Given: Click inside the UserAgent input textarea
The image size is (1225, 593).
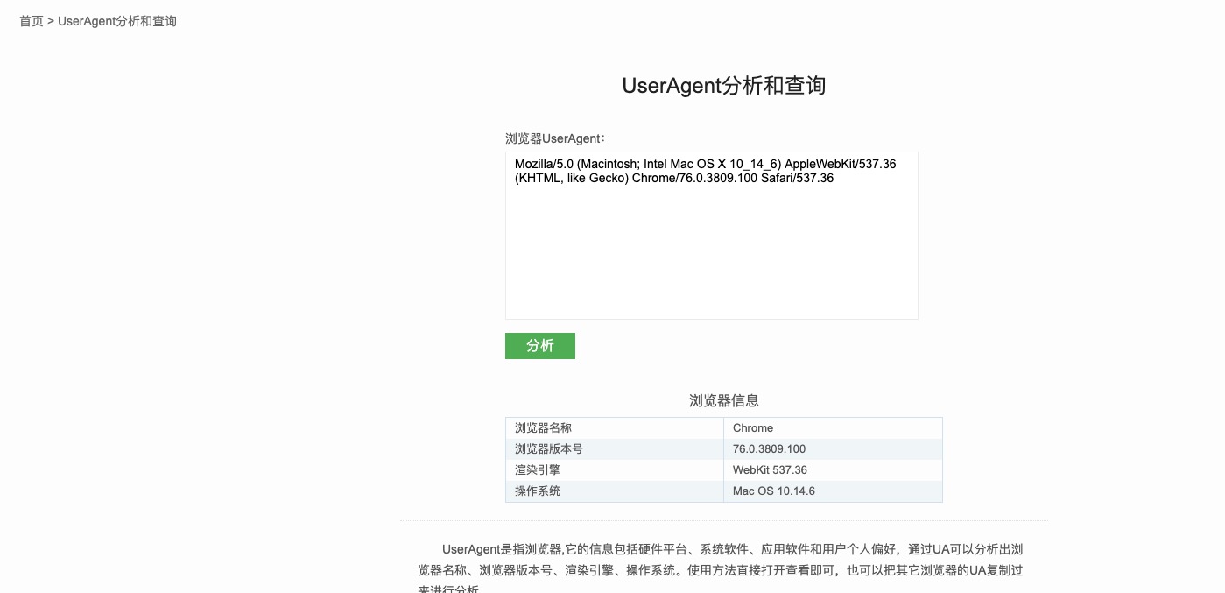Looking at the screenshot, I should pyautogui.click(x=711, y=236).
